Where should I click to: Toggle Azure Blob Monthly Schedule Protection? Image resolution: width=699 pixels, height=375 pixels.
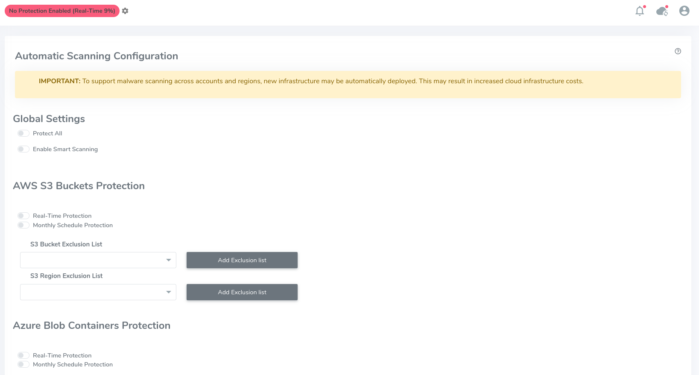23,364
